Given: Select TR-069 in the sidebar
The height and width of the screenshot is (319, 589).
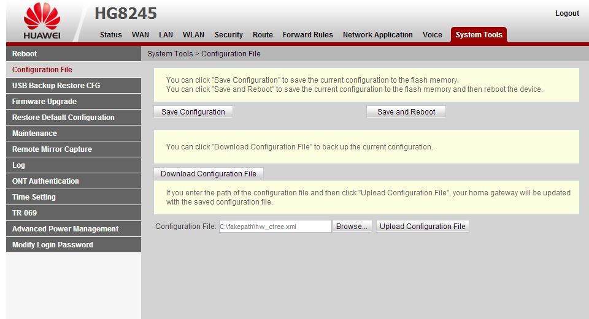Looking at the screenshot, I should point(74,213).
